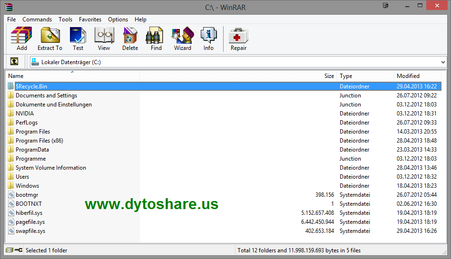Click the PerfLogs folder icon
This screenshot has height=259, width=451.
[x=10, y=123]
